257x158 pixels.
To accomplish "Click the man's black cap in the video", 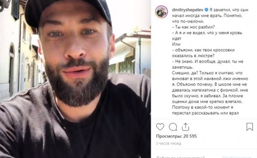I will [x=68, y=11].
